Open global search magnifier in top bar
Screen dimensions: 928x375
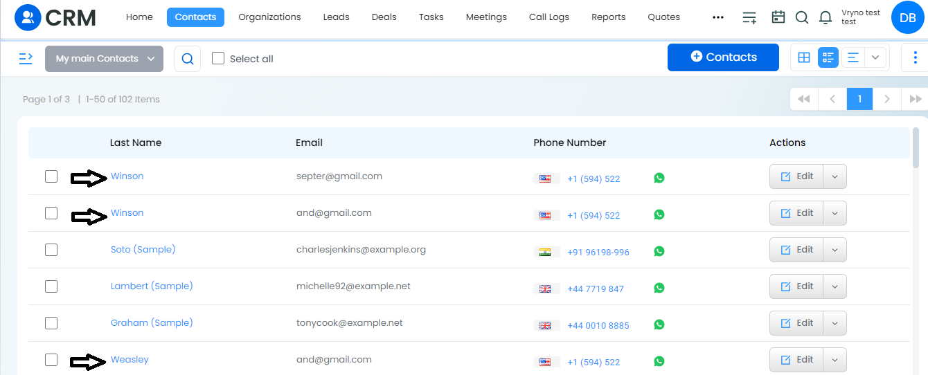click(x=802, y=17)
